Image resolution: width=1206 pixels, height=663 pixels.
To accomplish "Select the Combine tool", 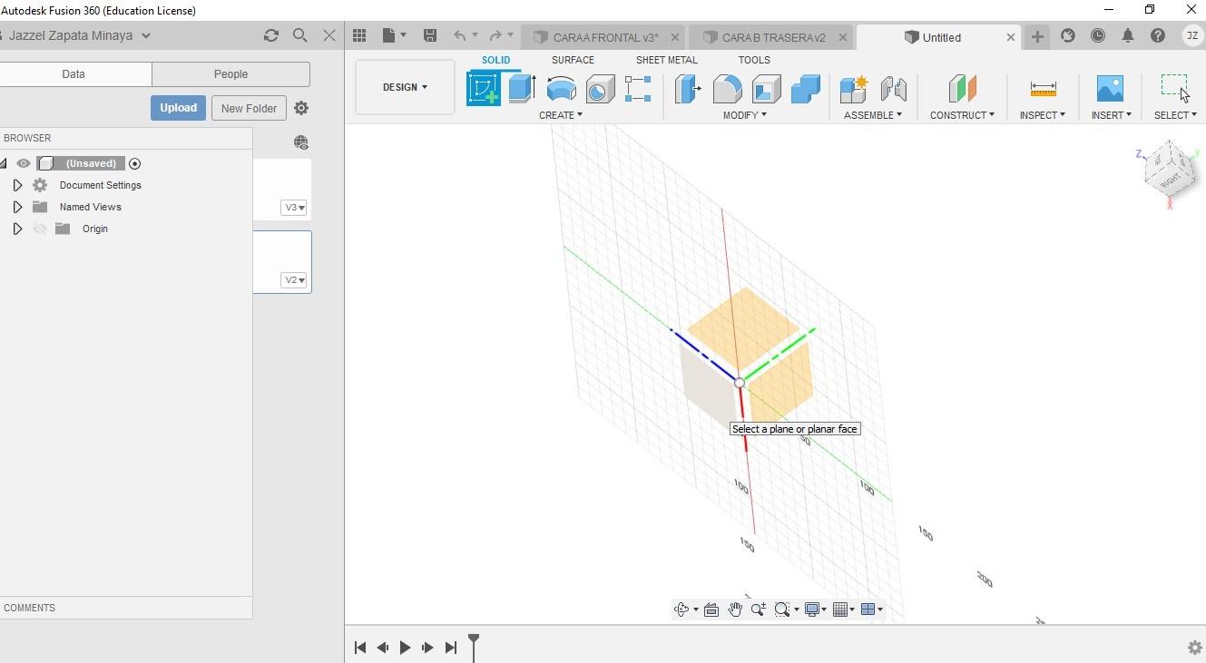I will click(x=805, y=89).
